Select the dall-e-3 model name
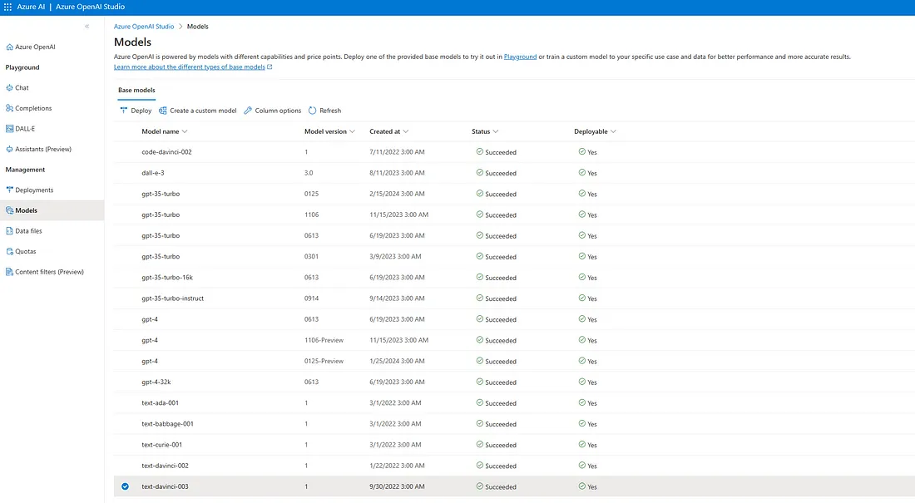The height and width of the screenshot is (503, 915). pyautogui.click(x=153, y=173)
